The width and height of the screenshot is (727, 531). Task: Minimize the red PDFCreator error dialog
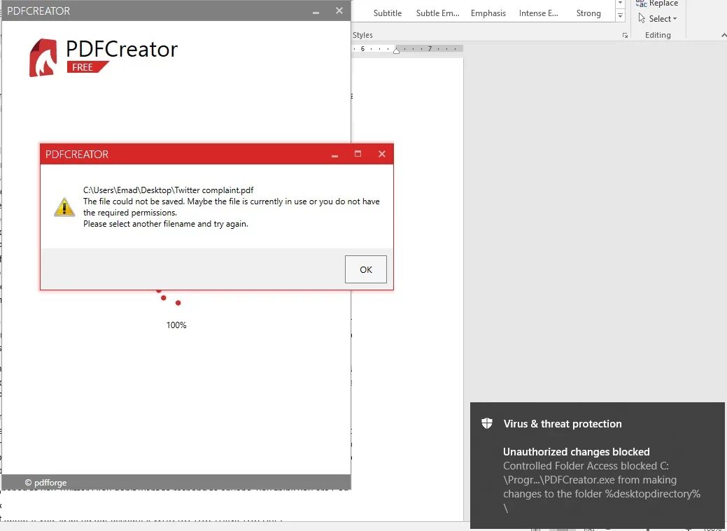pyautogui.click(x=334, y=155)
